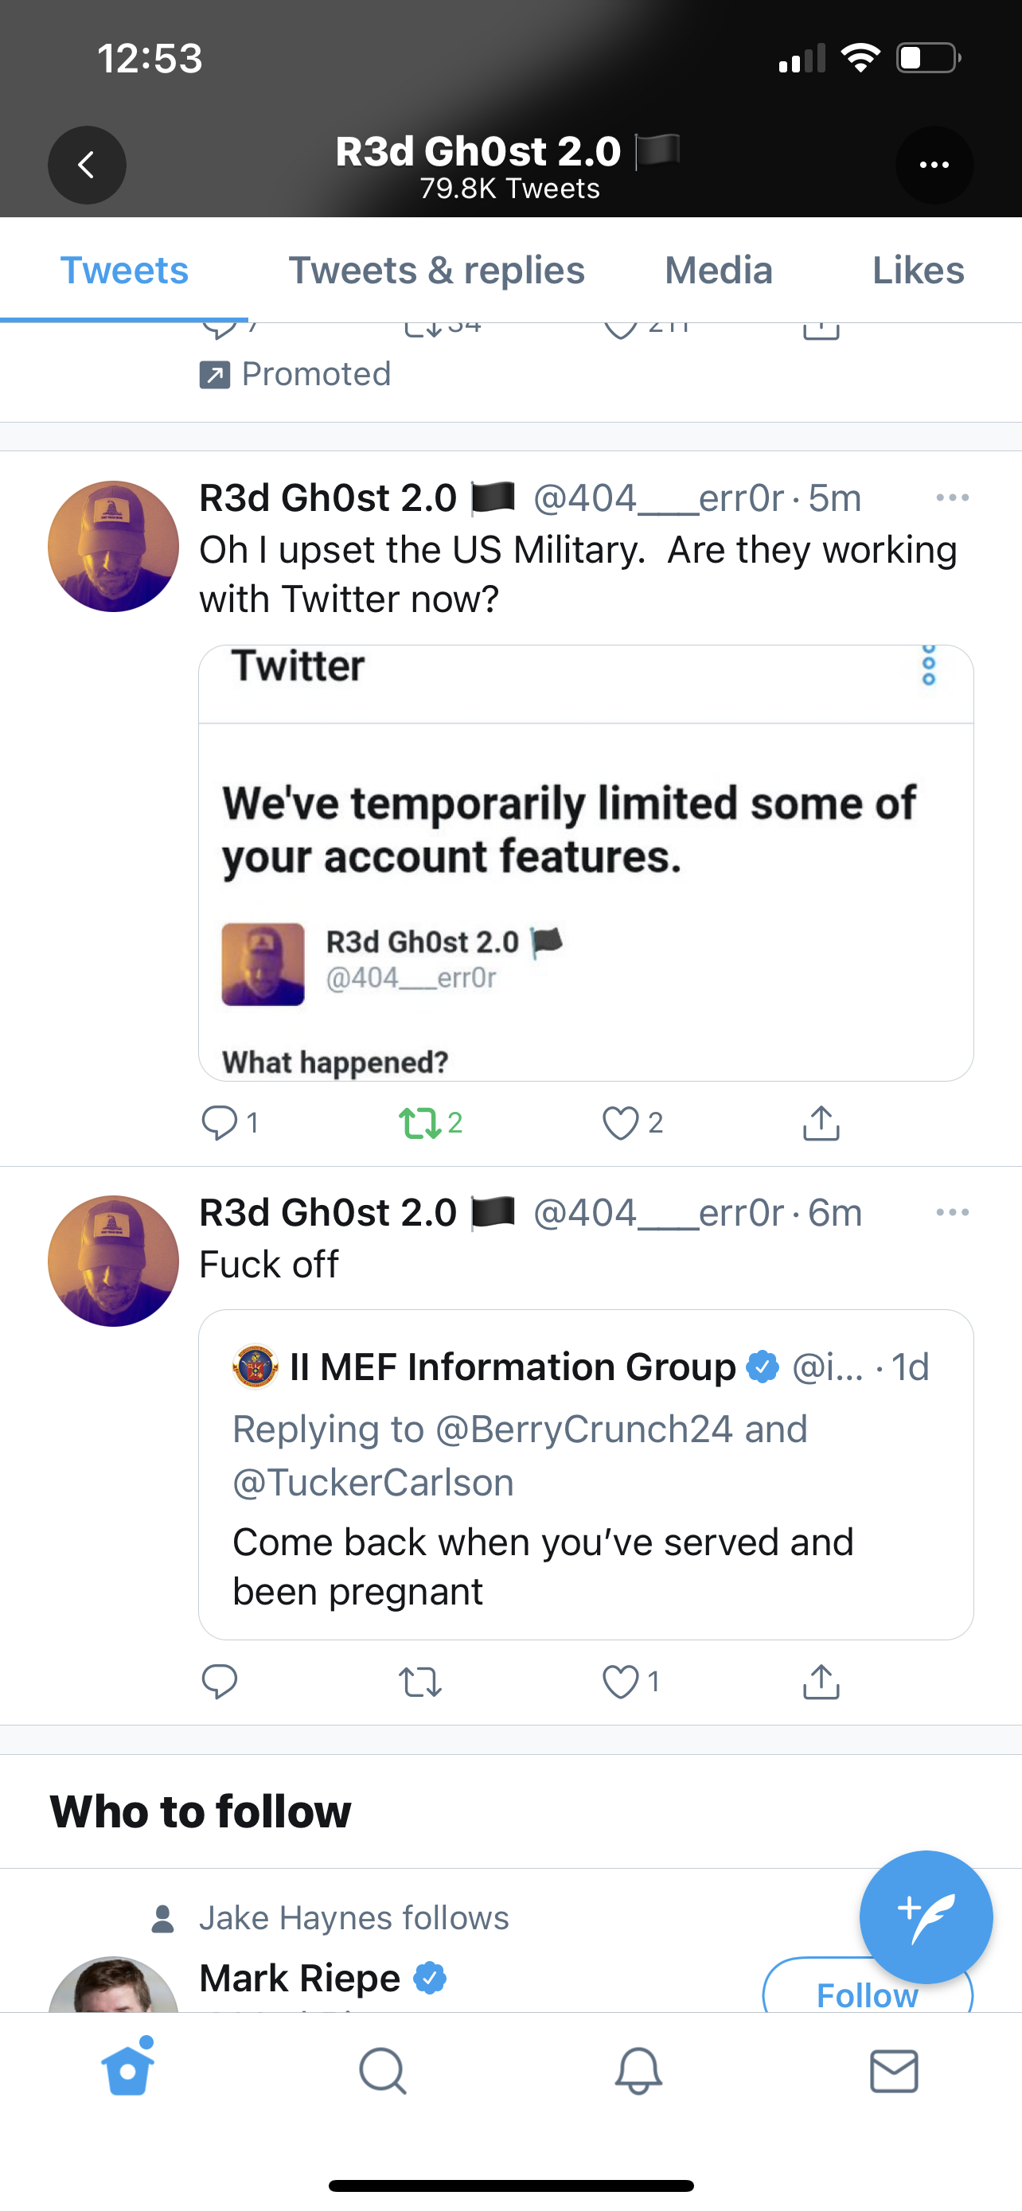Reply to the US Military tweet
This screenshot has height=2211, width=1022.
pyautogui.click(x=220, y=1123)
